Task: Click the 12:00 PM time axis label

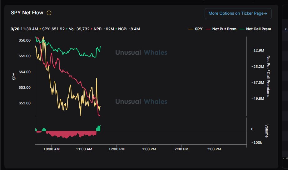Action: pyautogui.click(x=117, y=149)
